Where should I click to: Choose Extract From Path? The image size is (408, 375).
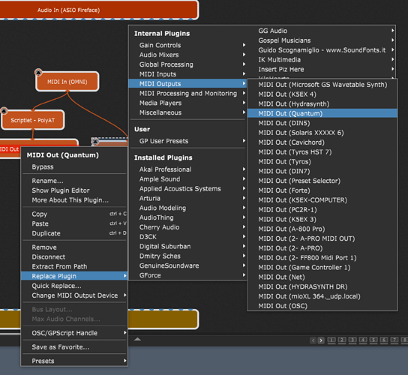[74, 266]
